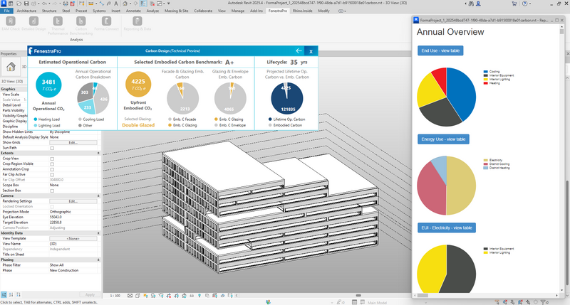Collapse the Identity Data section in Properties
The image size is (570, 305).
(x=98, y=233)
